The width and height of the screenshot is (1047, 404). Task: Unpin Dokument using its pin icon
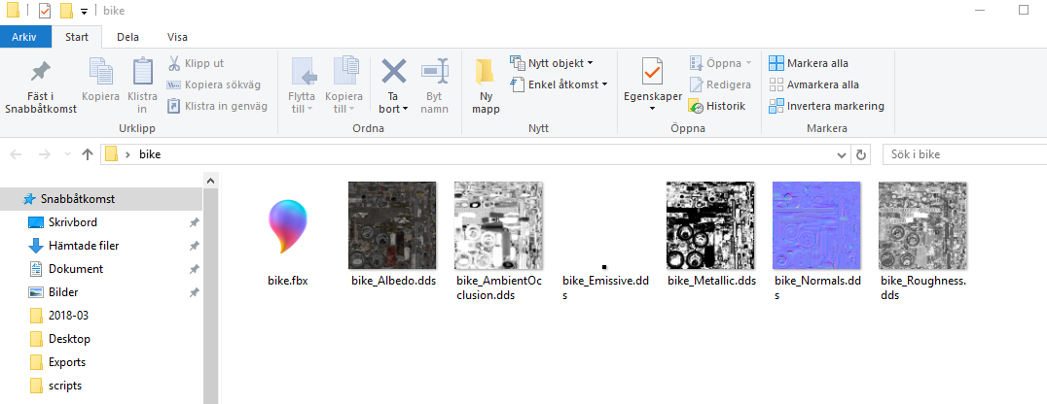pyautogui.click(x=194, y=269)
